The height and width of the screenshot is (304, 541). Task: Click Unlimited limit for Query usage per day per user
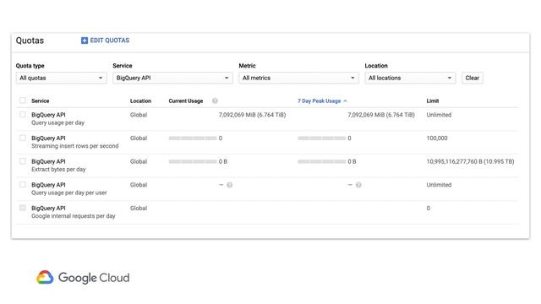point(439,185)
